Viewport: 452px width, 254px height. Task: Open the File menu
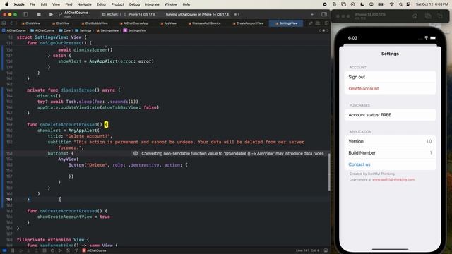pyautogui.click(x=32, y=4)
